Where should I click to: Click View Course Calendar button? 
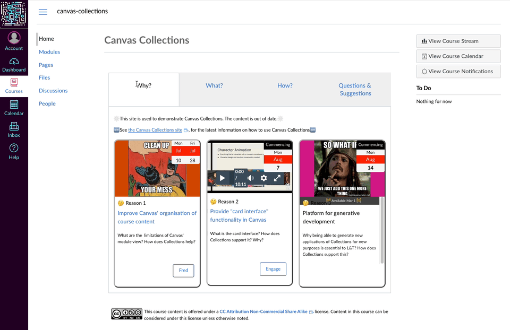458,56
